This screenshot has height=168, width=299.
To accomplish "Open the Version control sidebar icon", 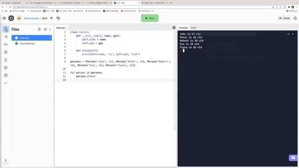I will (6, 37).
